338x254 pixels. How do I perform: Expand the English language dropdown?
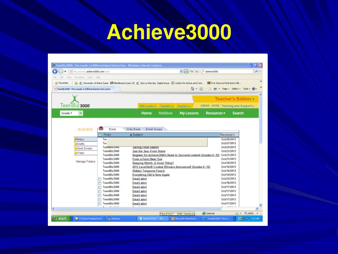click(x=184, y=106)
